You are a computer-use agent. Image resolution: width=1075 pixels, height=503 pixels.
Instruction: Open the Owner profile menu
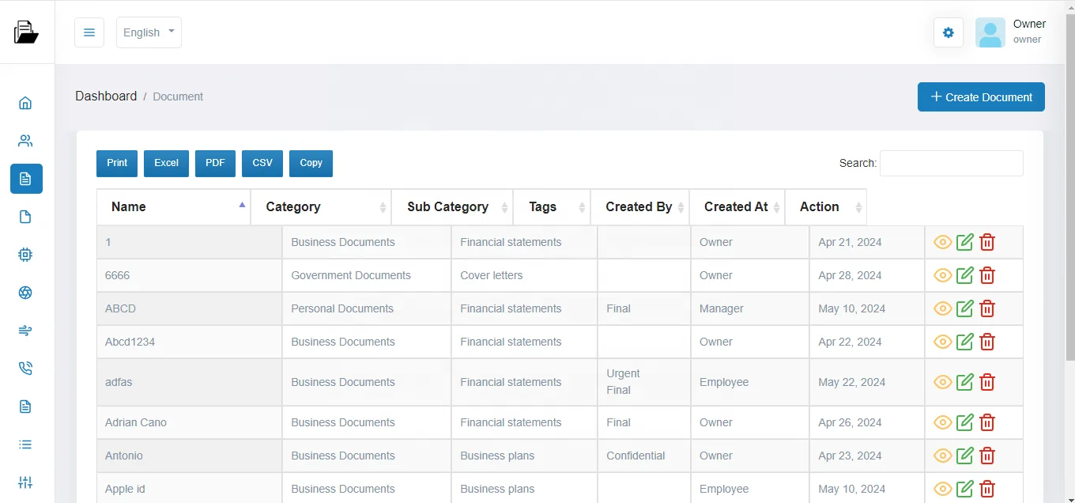click(x=1010, y=32)
